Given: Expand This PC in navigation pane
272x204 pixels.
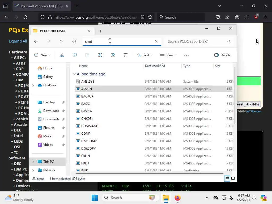Looking at the screenshot, I should tap(33, 162).
